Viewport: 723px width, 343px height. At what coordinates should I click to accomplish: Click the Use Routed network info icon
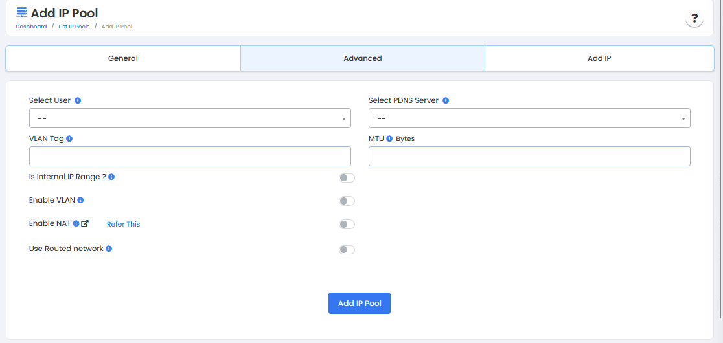click(x=109, y=249)
